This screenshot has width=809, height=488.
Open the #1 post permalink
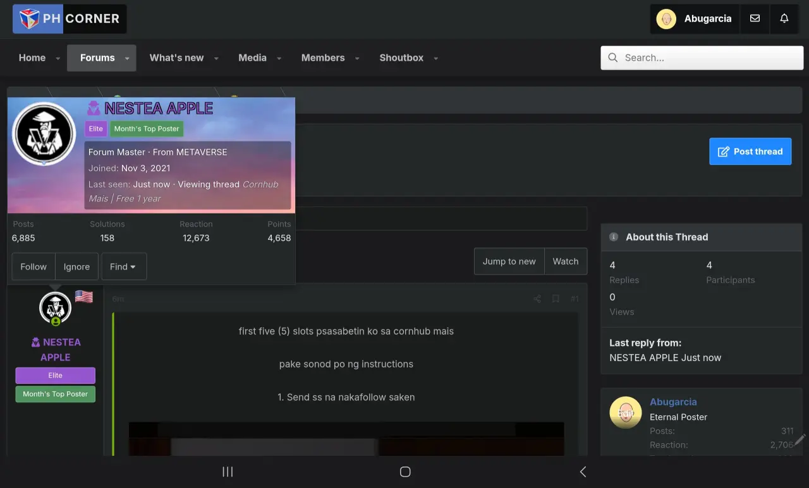(x=575, y=299)
